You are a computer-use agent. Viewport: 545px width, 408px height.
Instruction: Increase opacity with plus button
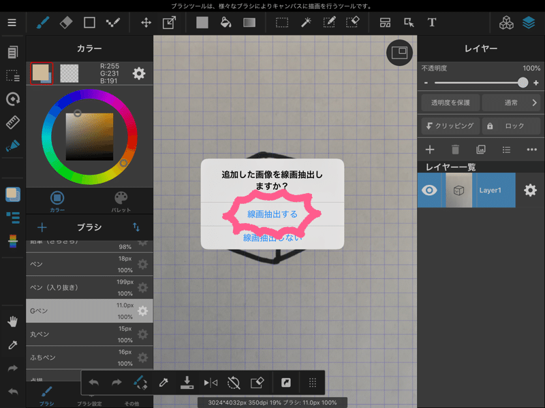[536, 83]
